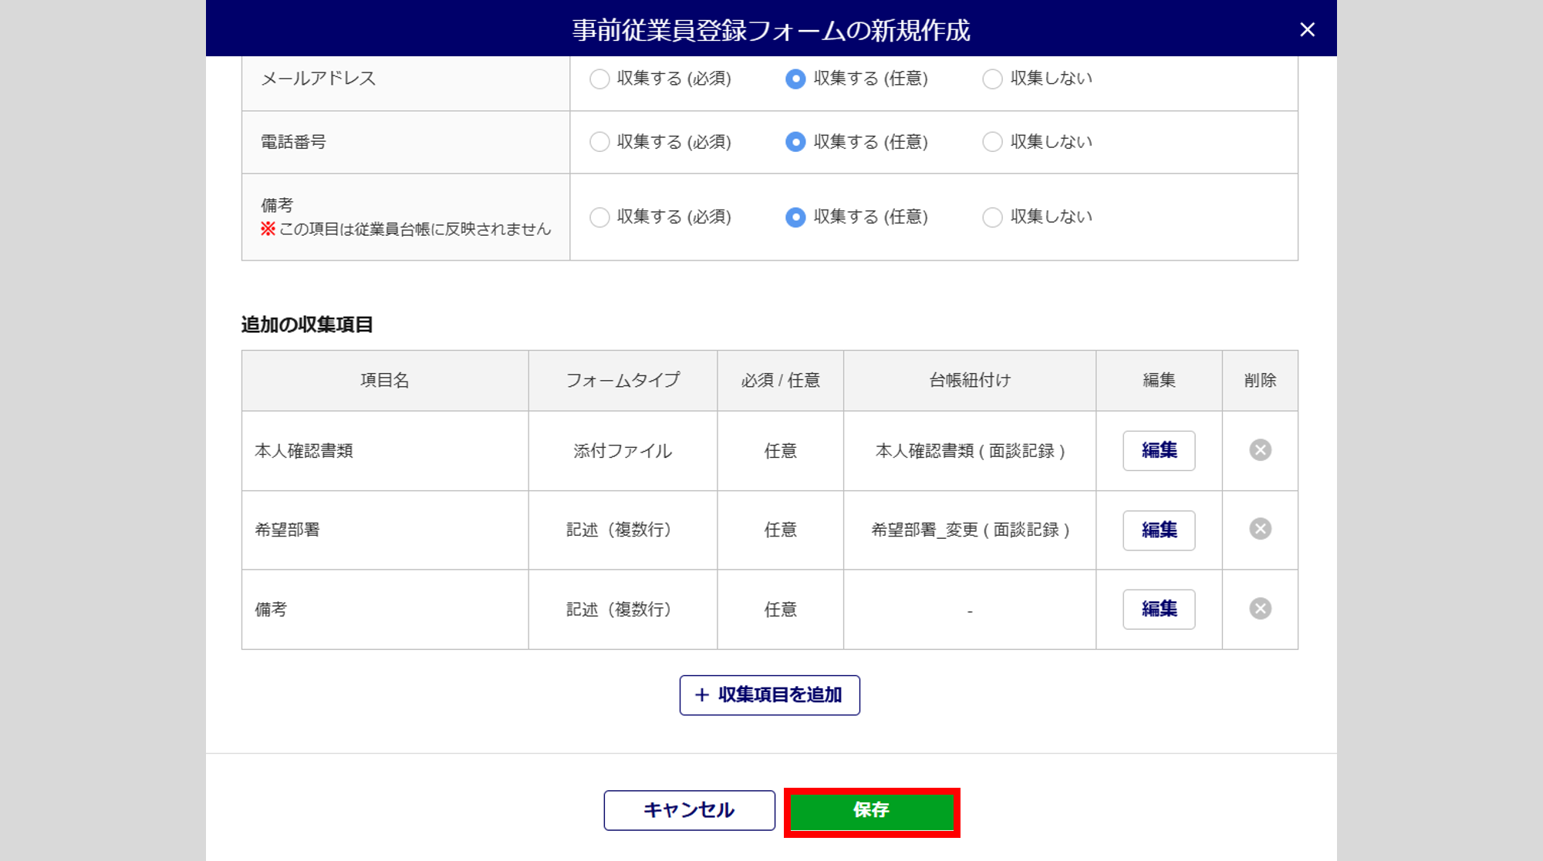Add a new collection item with 収集項目を追加
Screen dimensions: 1543x861
coord(769,695)
